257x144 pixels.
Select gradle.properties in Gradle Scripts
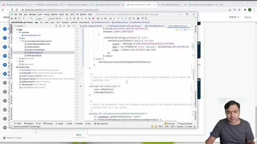coord(28,82)
